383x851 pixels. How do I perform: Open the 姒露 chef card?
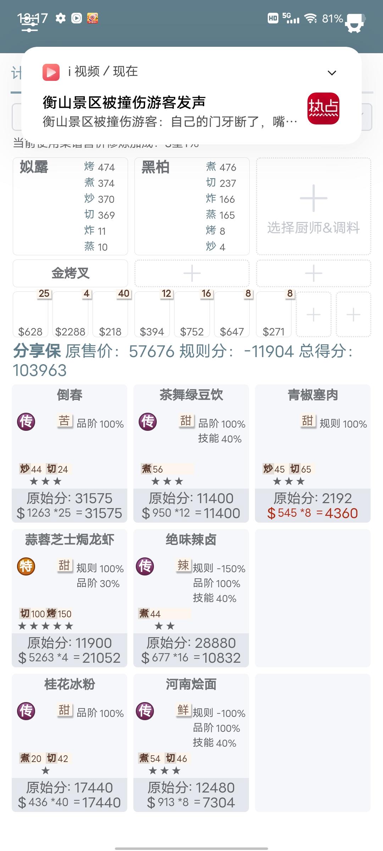pyautogui.click(x=70, y=206)
